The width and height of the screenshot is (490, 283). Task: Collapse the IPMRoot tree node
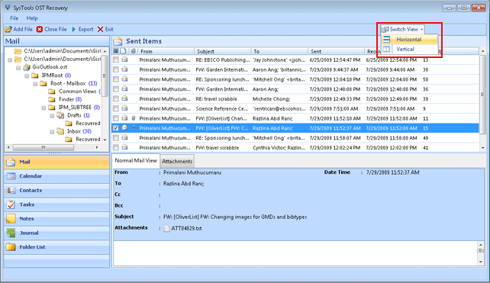27,76
